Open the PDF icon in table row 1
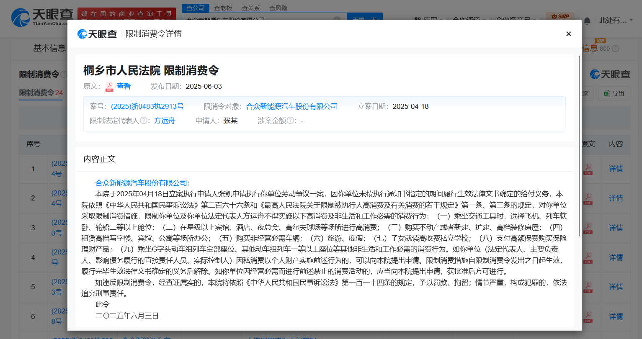 (588, 169)
